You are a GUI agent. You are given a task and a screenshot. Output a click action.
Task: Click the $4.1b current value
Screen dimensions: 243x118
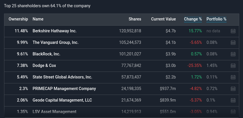171,43
